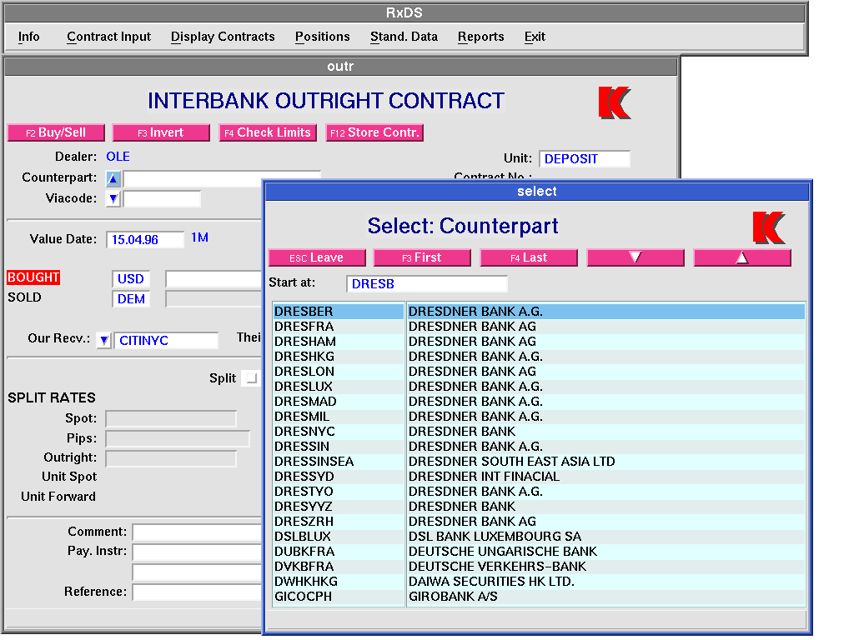Click the Pips field
Image resolution: width=854 pixels, height=640 pixels.
tap(178, 438)
